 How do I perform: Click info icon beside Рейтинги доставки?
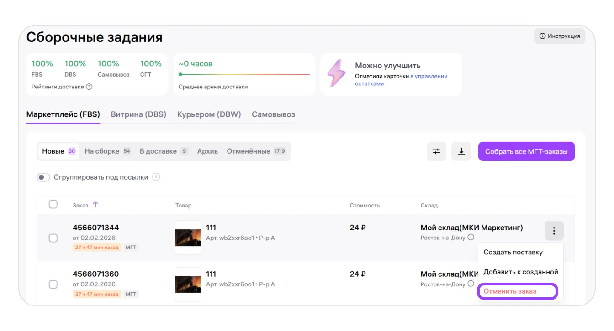click(x=89, y=87)
